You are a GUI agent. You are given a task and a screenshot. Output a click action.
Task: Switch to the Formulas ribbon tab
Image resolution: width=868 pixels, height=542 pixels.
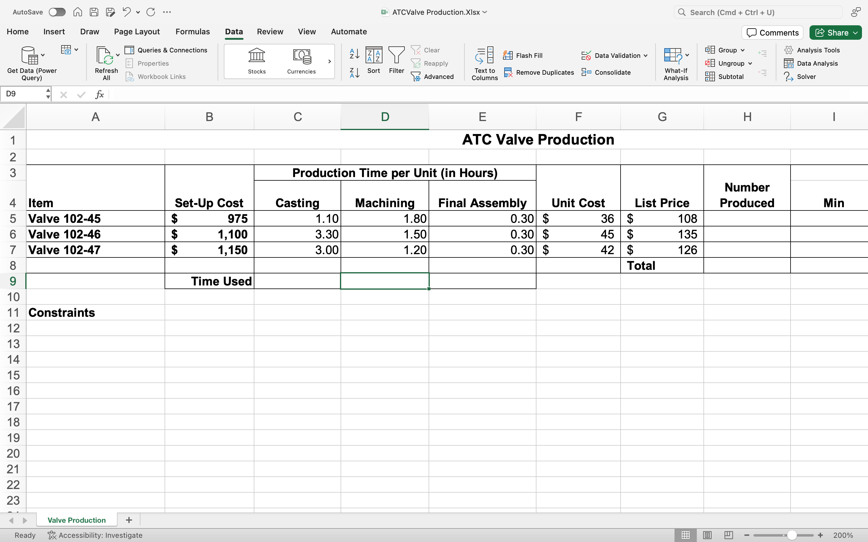tap(192, 32)
